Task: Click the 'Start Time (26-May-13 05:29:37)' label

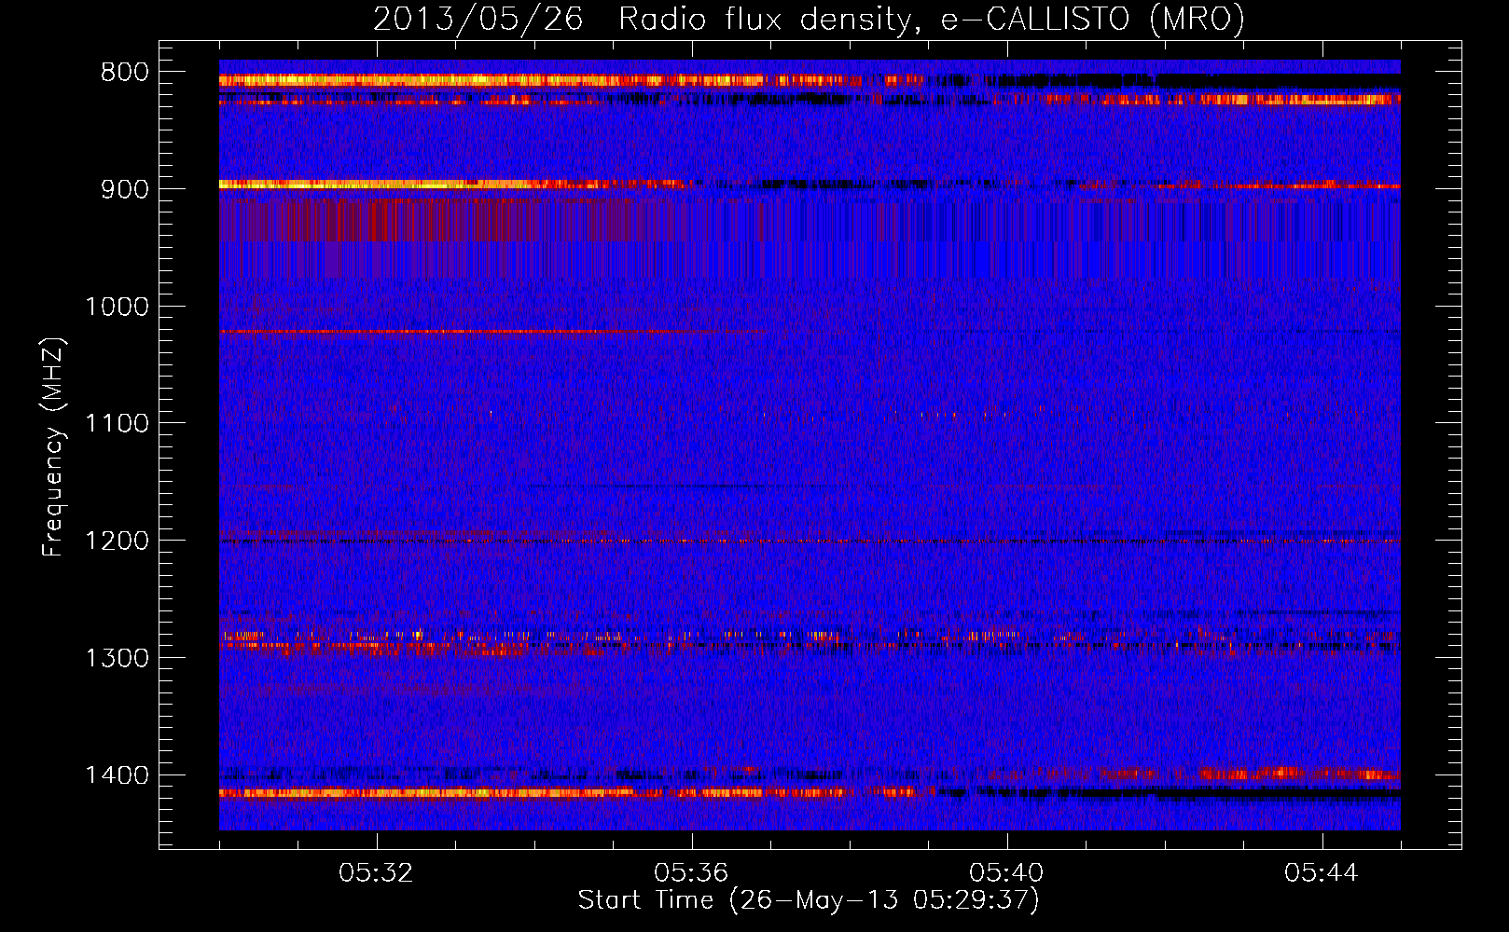Action: click(809, 900)
